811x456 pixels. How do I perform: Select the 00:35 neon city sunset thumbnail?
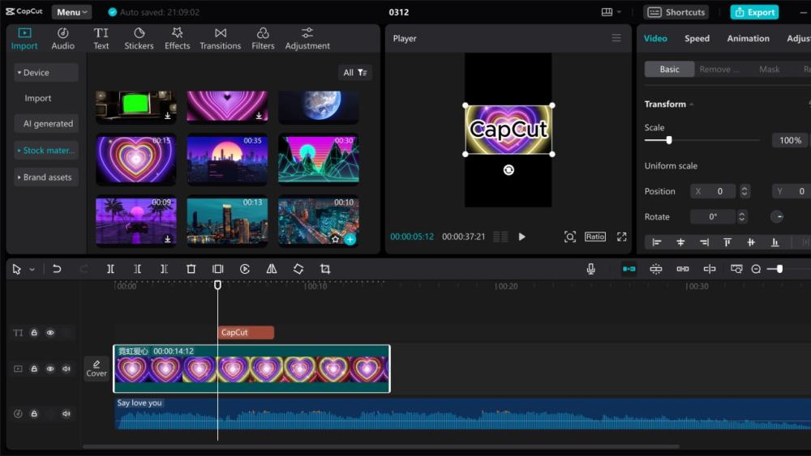point(227,159)
